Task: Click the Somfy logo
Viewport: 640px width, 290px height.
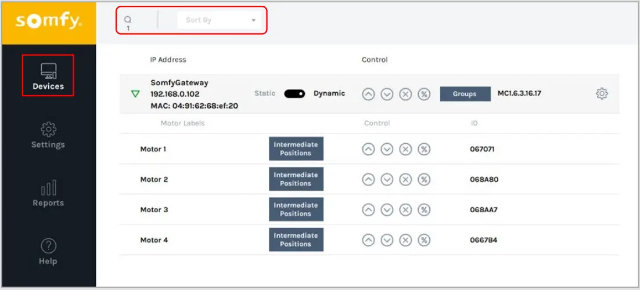Action: tap(49, 21)
